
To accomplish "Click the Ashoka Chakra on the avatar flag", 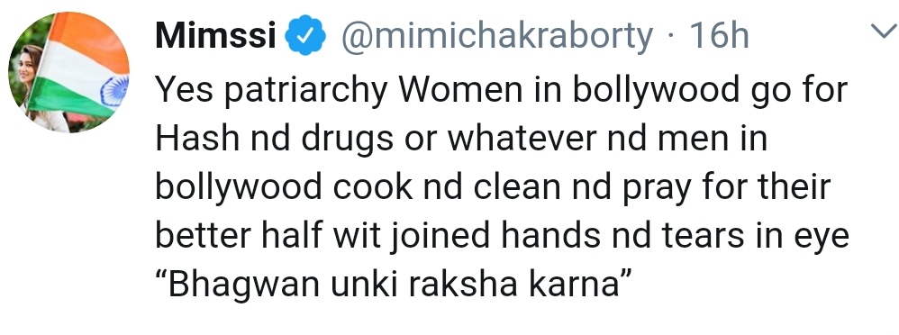I will (114, 92).
